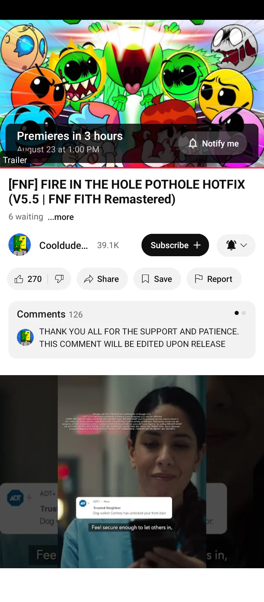
Task: Tap the Share arrow icon
Action: 89,279
